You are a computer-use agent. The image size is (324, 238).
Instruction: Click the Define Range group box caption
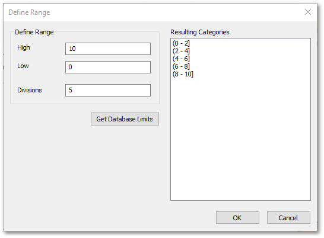(x=34, y=32)
